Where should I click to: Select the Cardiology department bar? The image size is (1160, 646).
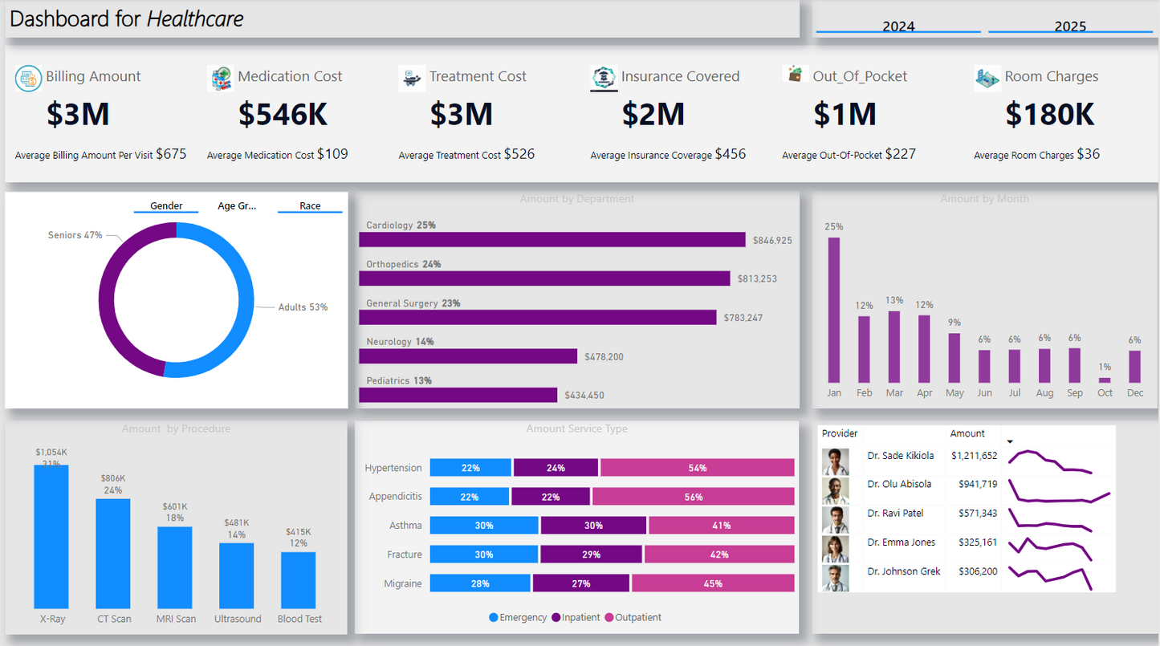pos(552,239)
